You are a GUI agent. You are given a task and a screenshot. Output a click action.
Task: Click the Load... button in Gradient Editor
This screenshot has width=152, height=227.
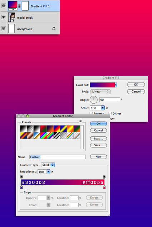point(98,138)
